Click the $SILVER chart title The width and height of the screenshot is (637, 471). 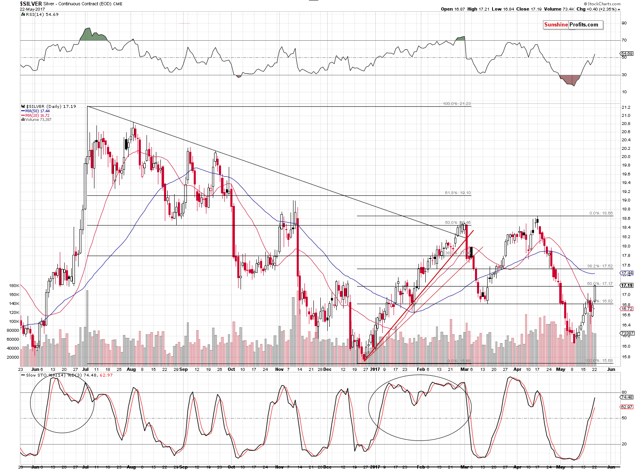click(x=71, y=4)
